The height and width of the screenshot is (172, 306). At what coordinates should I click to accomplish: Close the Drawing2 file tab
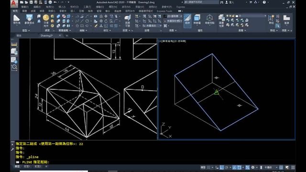tap(60, 35)
